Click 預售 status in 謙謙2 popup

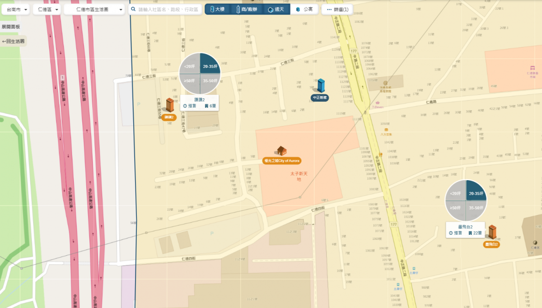[190, 106]
